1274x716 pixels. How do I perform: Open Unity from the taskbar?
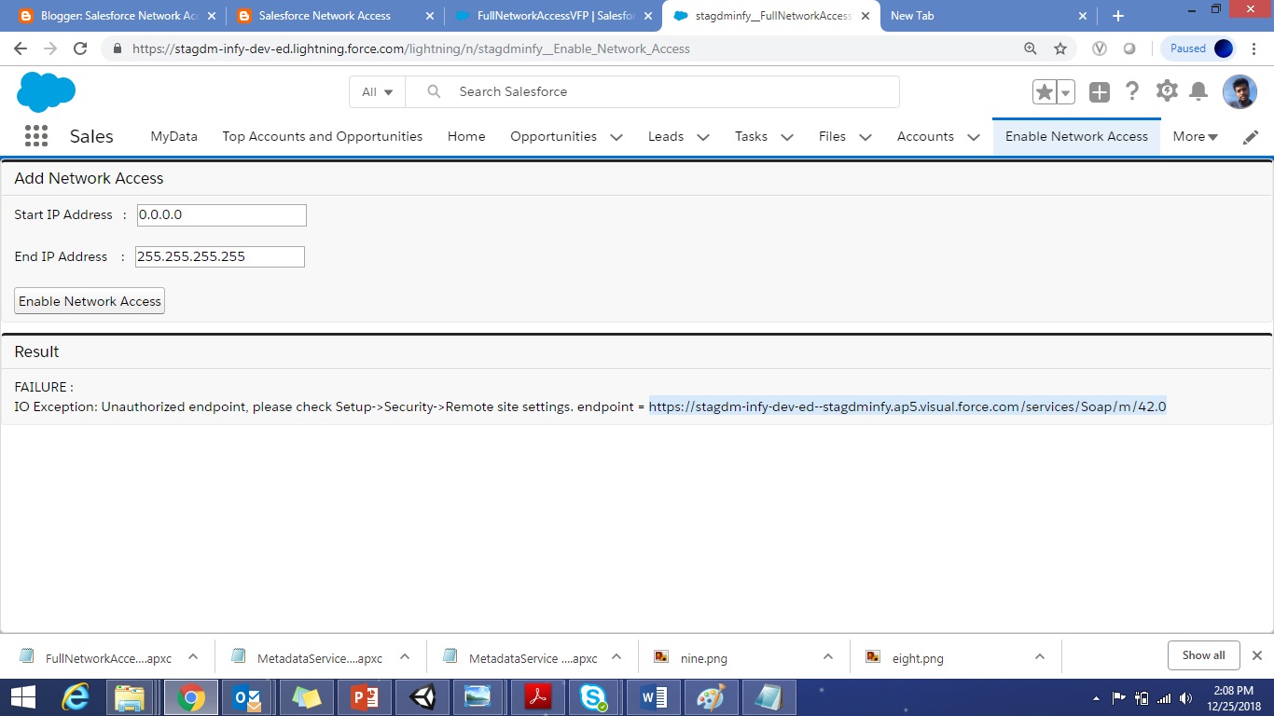(x=421, y=697)
